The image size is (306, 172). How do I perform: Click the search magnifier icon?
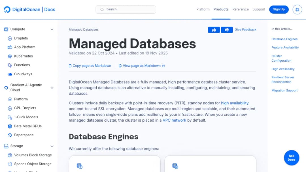tap(102, 9)
